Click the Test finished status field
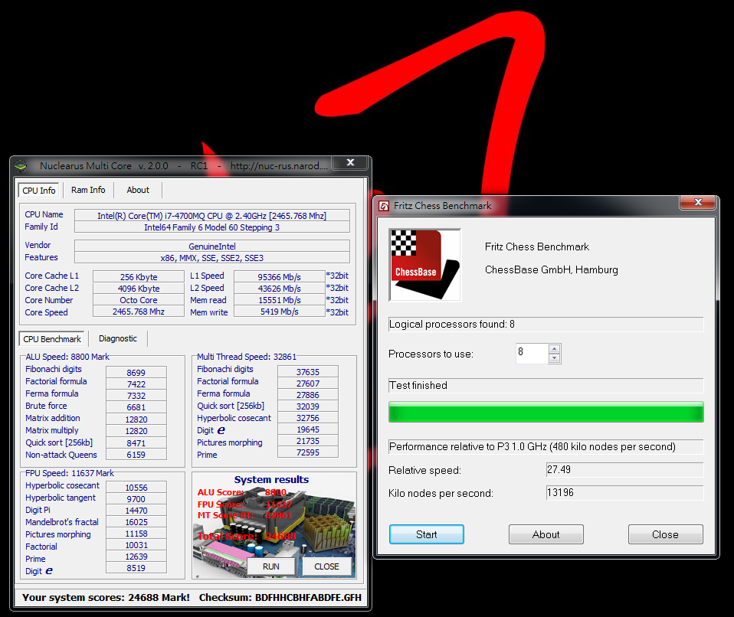734x617 pixels. coord(546,386)
